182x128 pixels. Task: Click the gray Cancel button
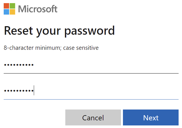tap(93, 117)
